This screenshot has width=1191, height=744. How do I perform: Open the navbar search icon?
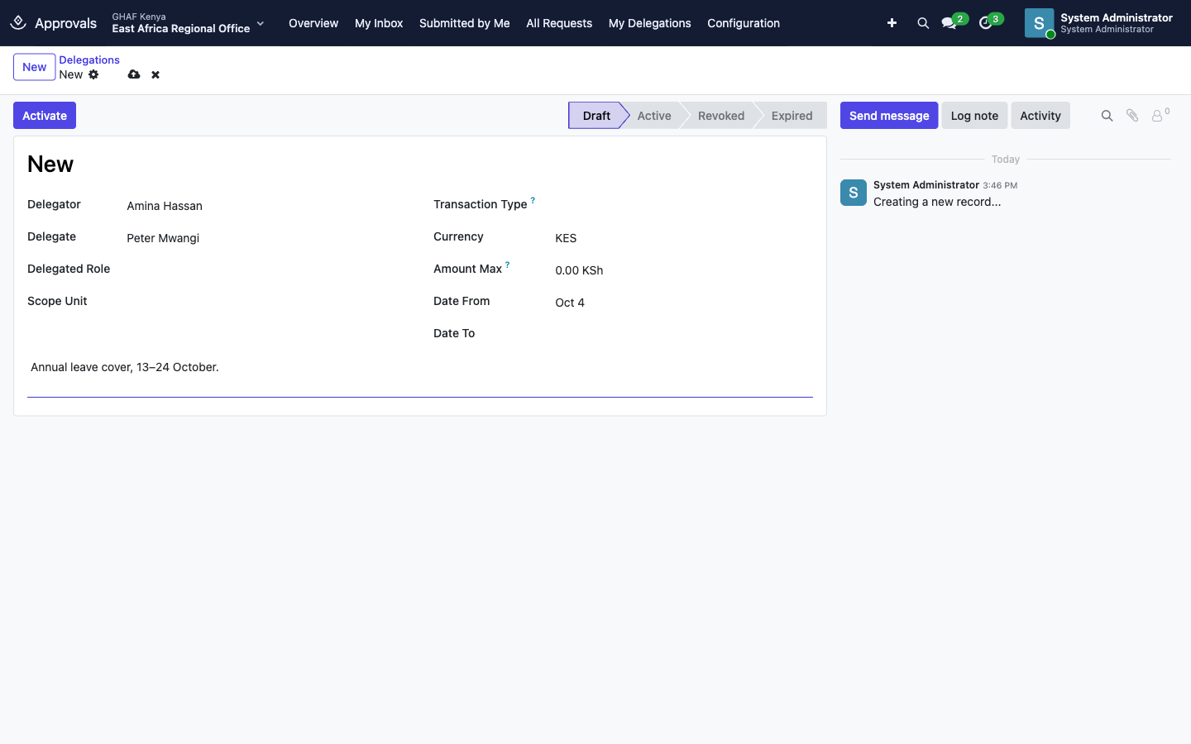point(923,23)
